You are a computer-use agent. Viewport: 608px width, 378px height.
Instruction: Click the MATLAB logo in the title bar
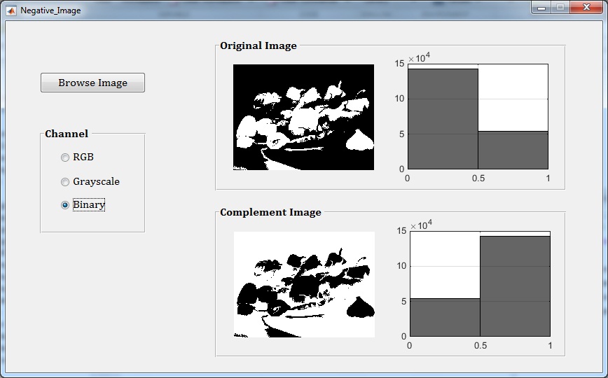tap(11, 10)
